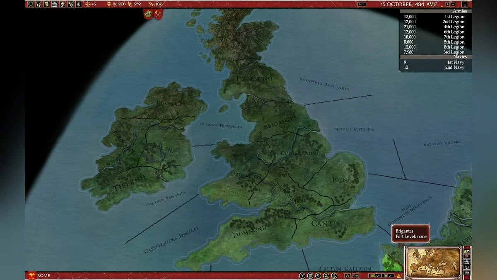Click the date 15 October, 484 AVC

point(409,4)
